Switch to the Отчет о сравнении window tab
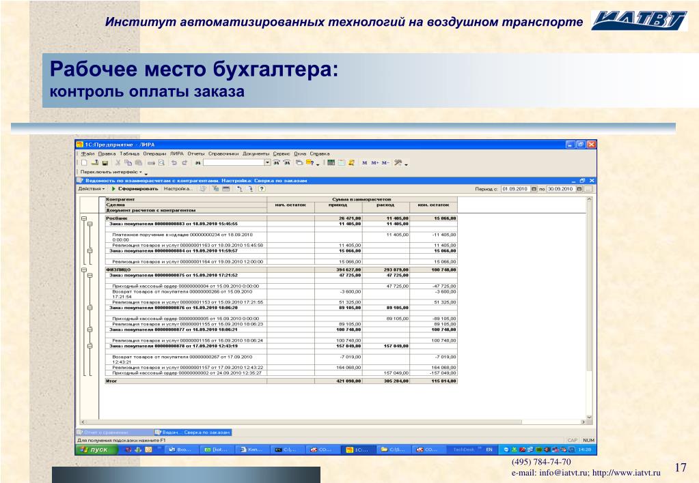 click(115, 433)
